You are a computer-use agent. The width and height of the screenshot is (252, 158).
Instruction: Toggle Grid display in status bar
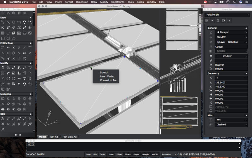pos(95,154)
